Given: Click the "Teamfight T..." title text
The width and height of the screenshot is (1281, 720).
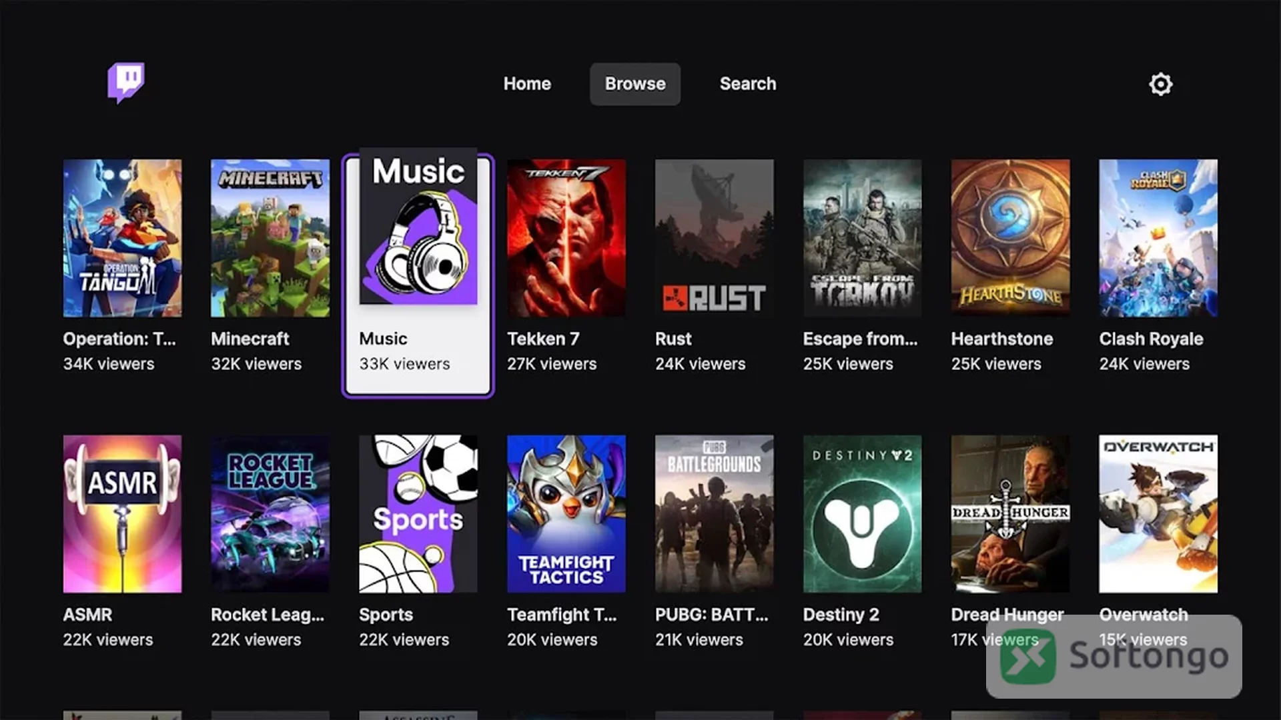Looking at the screenshot, I should click(x=562, y=615).
